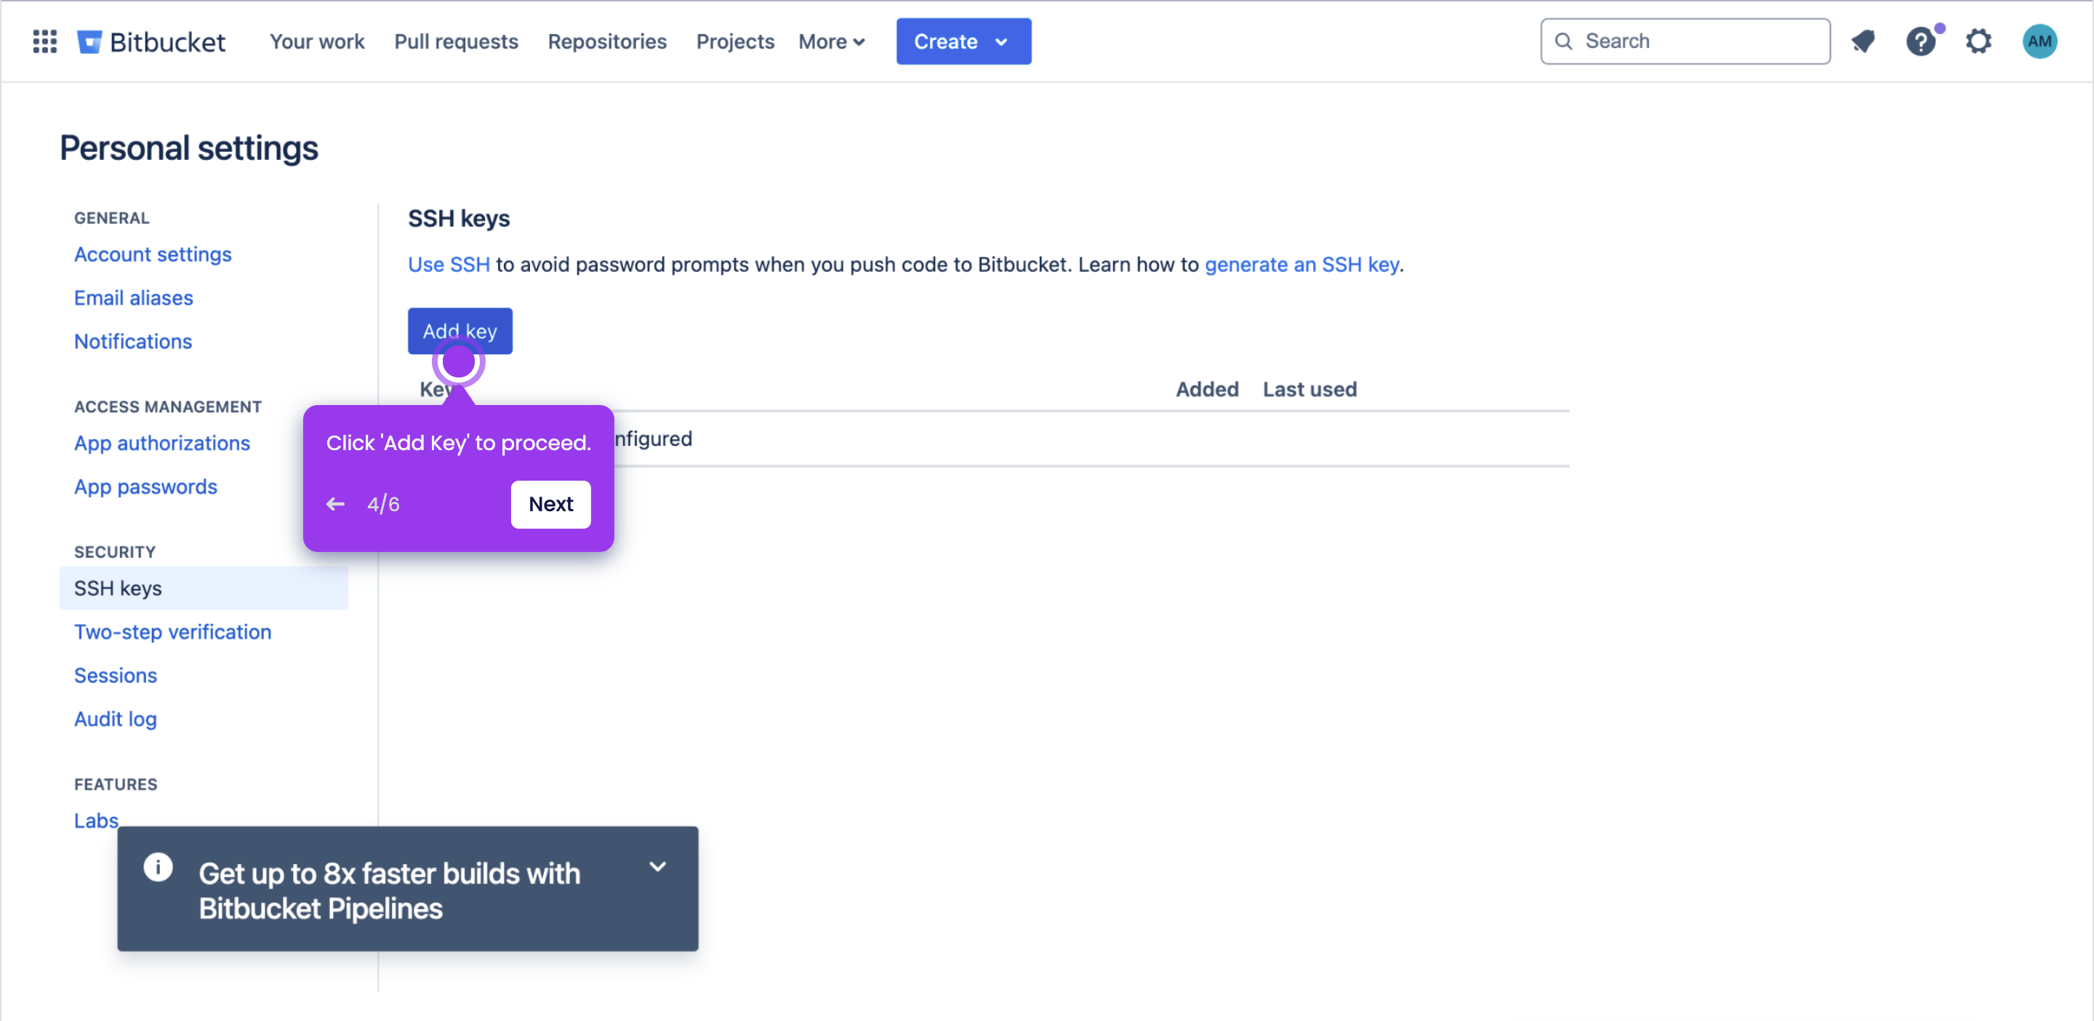Collapse the Bitbucket Pipelines banner chevron
This screenshot has height=1021, width=2094.
click(x=657, y=867)
